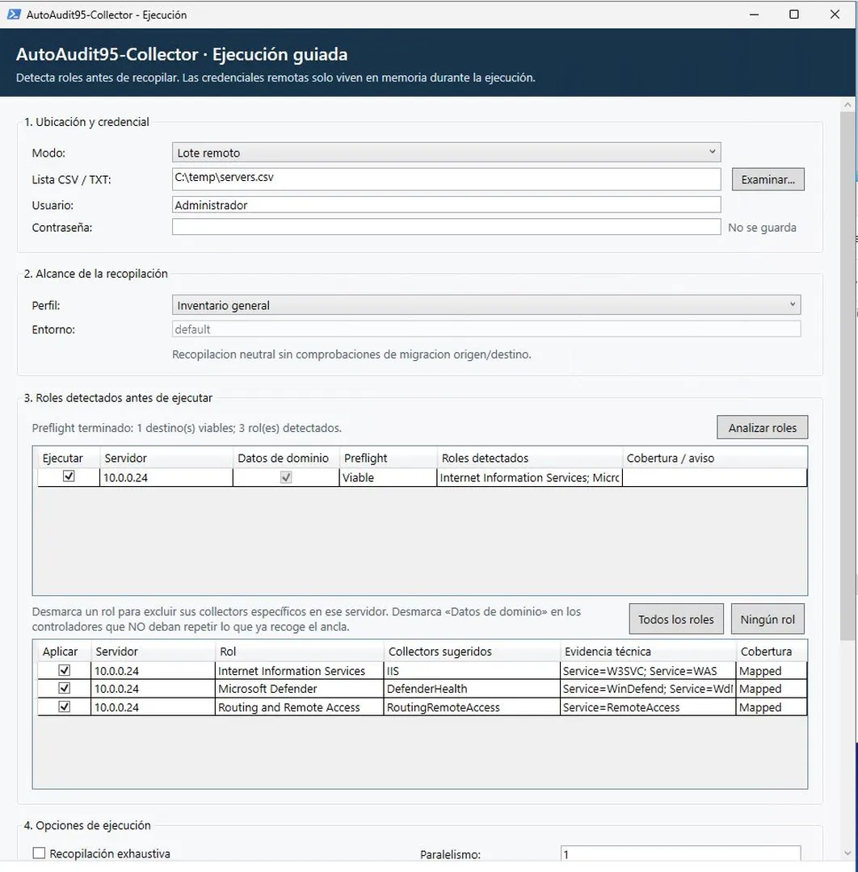Screen dimensions: 858x872
Task: Select the Service=WinDefend evidence cell
Action: click(648, 689)
